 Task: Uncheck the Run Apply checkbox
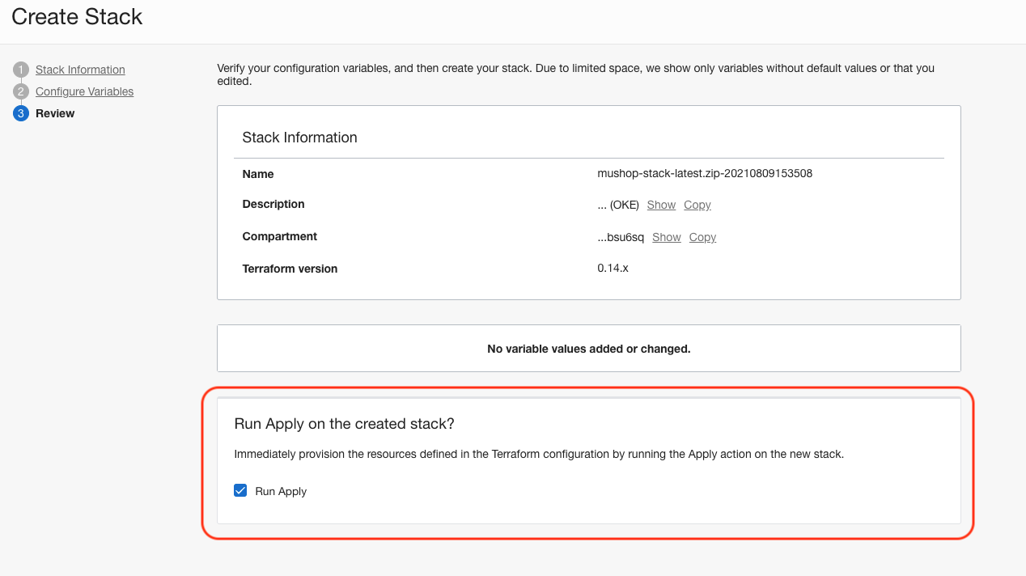[240, 490]
